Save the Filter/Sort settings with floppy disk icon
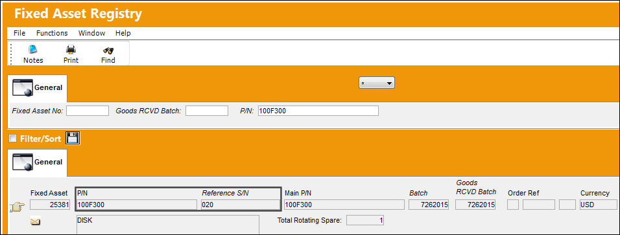620x235 pixels. coord(73,139)
